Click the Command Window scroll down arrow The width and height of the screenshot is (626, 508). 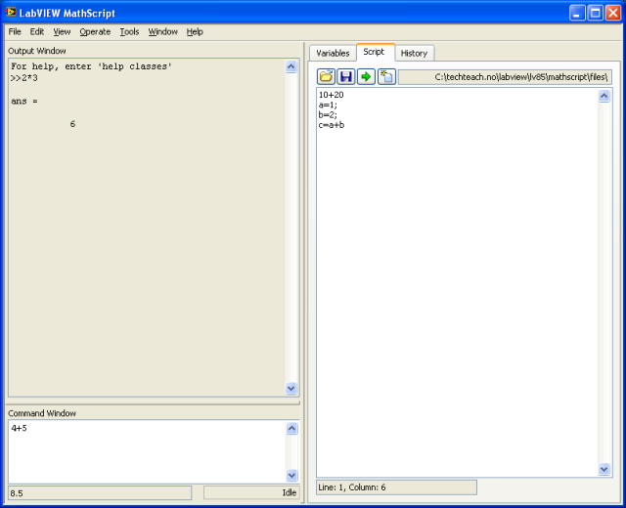coord(291,475)
